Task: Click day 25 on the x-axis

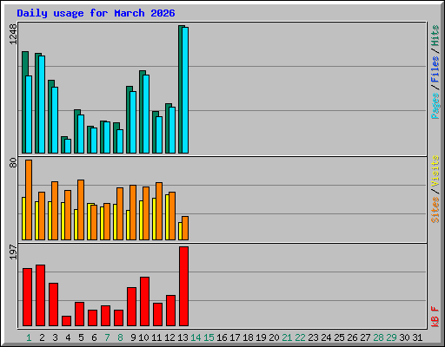Action: tap(339, 337)
